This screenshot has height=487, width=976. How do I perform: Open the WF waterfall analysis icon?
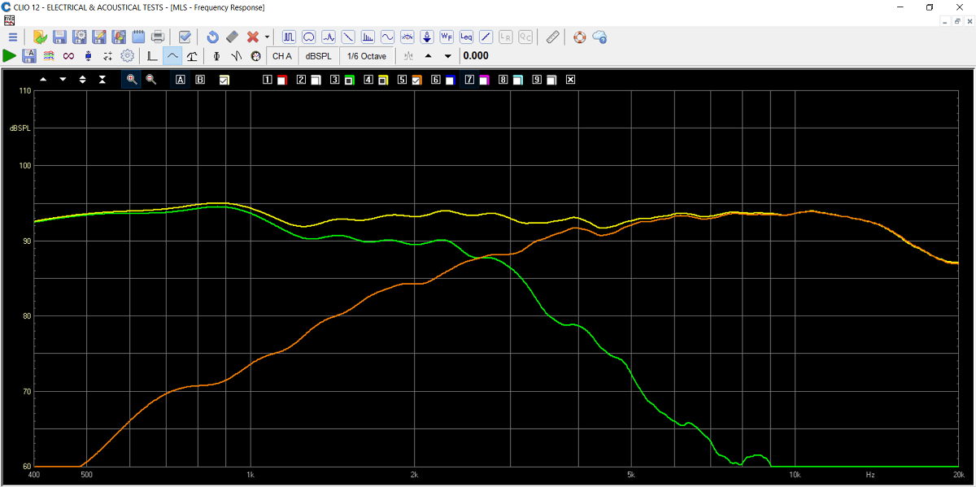447,37
